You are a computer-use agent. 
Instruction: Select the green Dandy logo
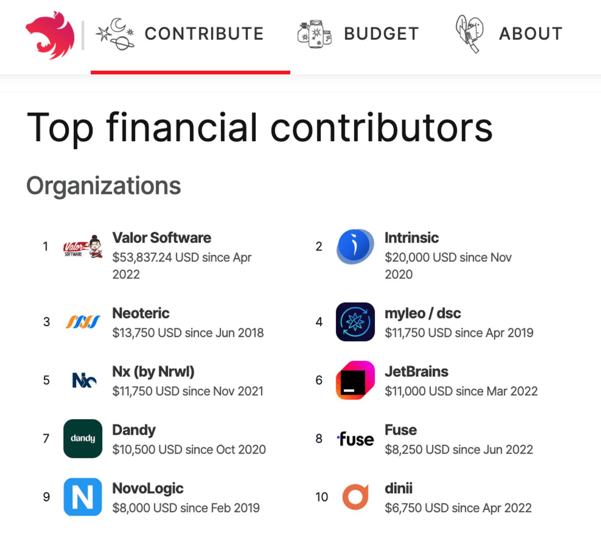tap(83, 438)
